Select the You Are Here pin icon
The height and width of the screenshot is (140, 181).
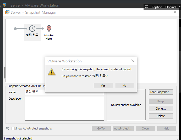[49, 29]
